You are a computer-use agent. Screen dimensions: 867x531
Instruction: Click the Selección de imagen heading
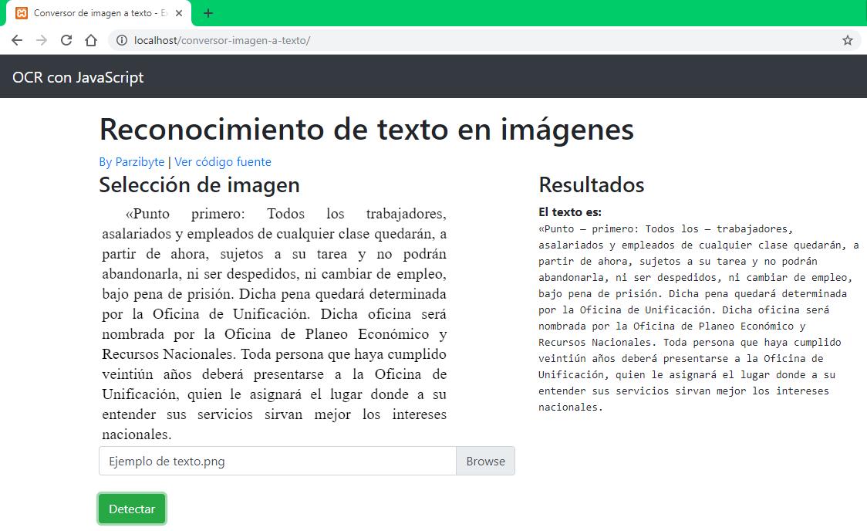click(x=199, y=184)
